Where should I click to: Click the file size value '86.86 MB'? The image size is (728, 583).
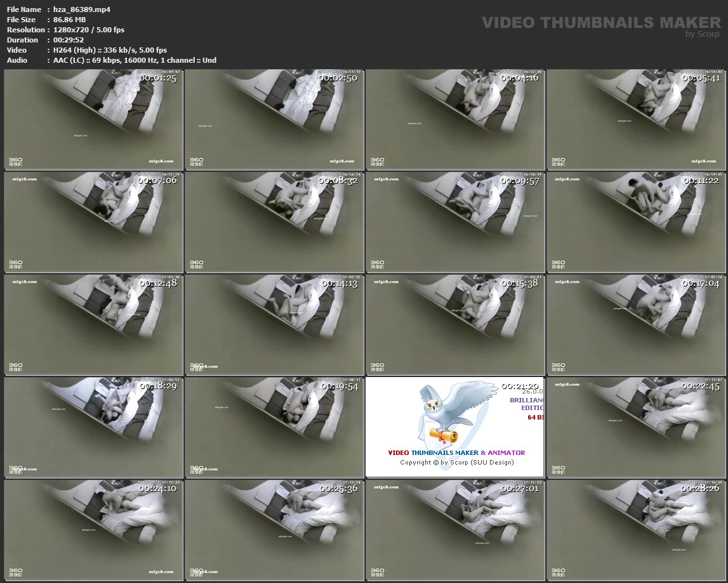(x=70, y=20)
